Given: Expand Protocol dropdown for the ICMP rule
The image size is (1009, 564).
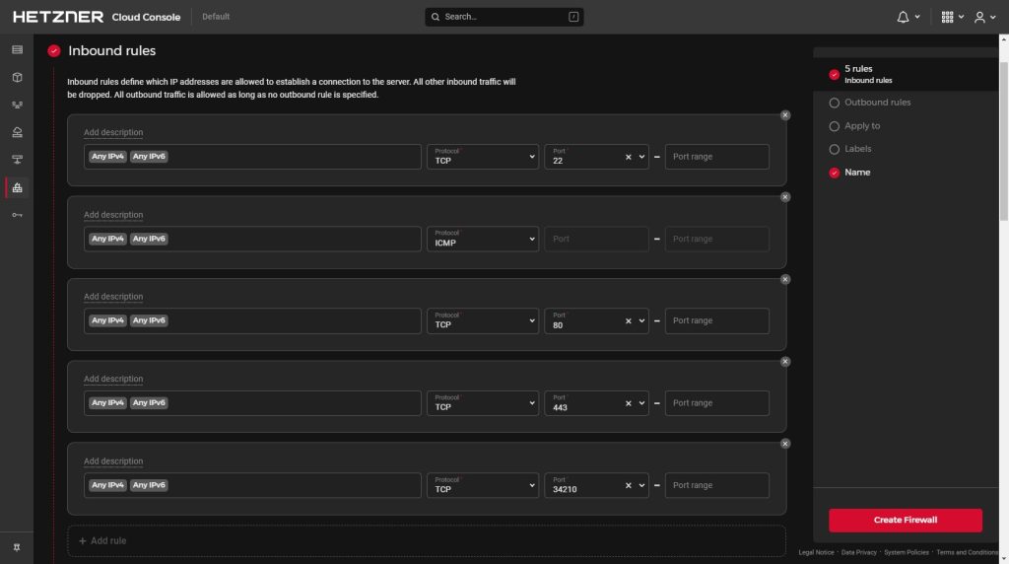Looking at the screenshot, I should (483, 239).
